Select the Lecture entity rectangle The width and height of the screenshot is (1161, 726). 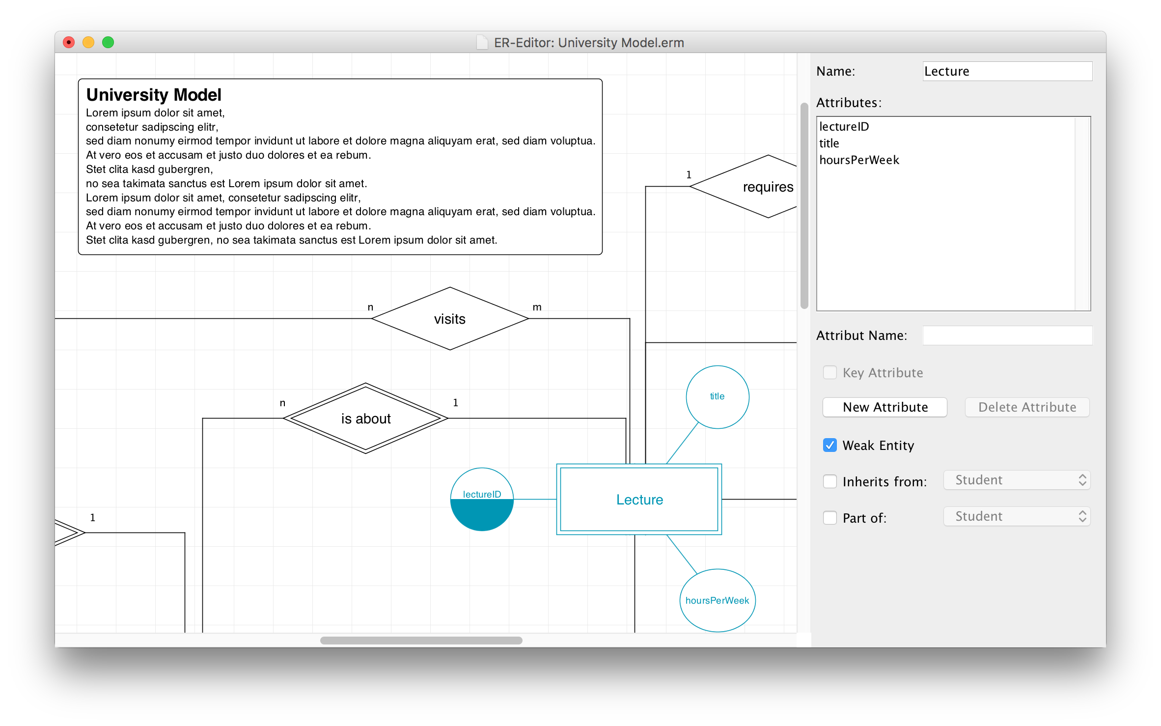tap(639, 500)
